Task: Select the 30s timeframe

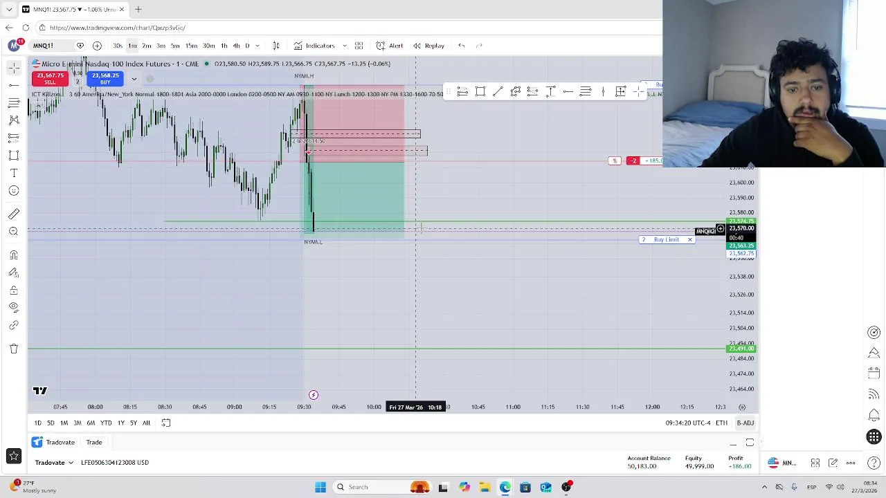Action: pos(118,46)
